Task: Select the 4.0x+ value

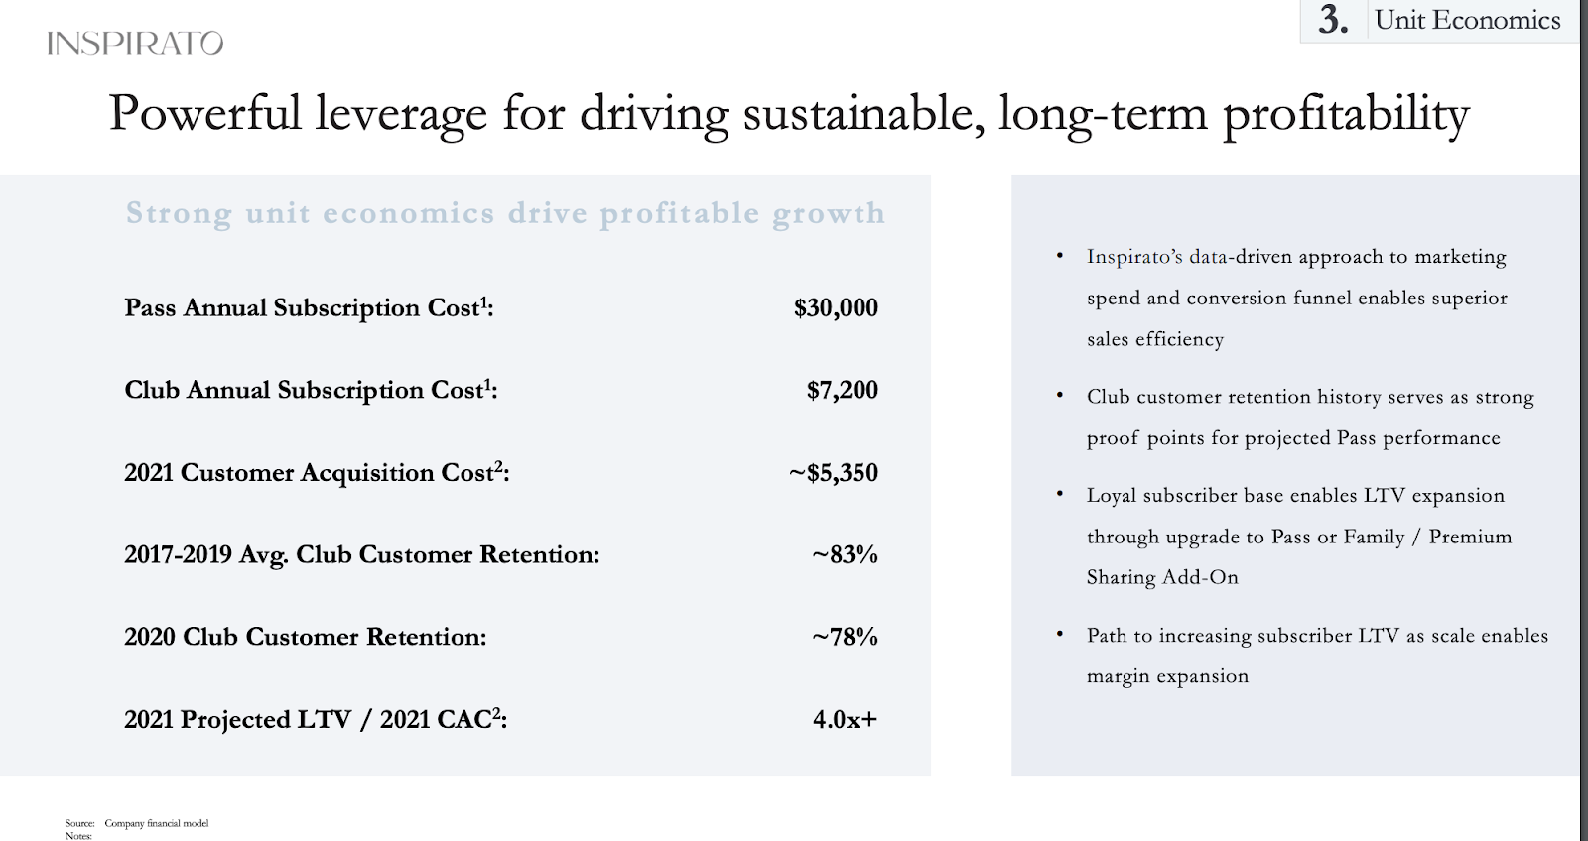Action: pos(846,719)
